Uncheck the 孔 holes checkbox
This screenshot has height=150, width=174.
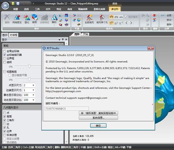click(4, 128)
